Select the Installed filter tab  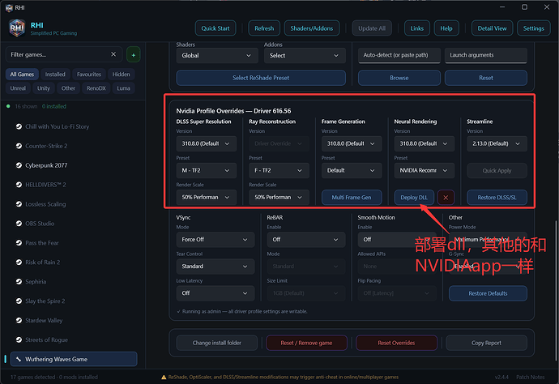point(55,75)
